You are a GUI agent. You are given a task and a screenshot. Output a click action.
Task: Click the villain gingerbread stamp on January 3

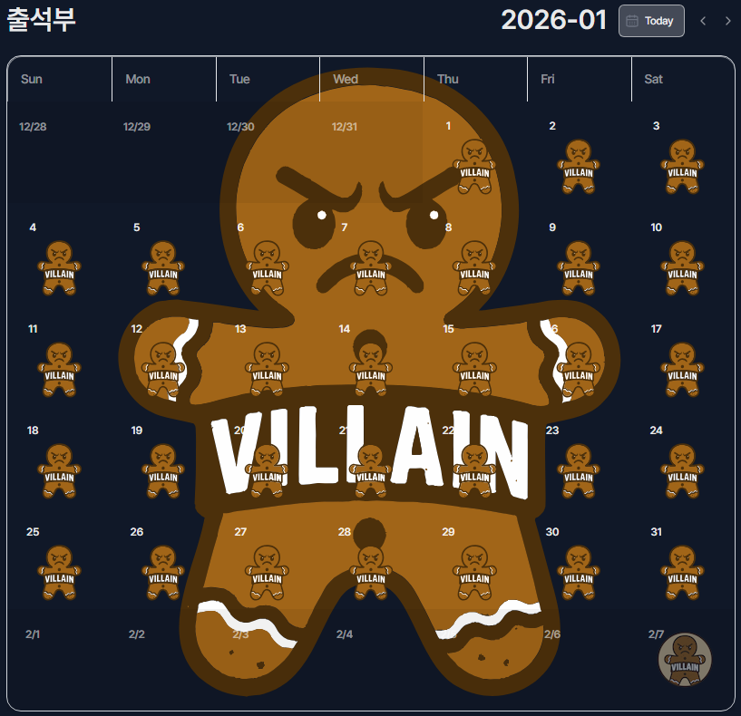pos(682,166)
